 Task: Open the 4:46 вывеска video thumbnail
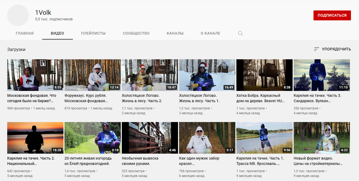[x=150, y=138]
